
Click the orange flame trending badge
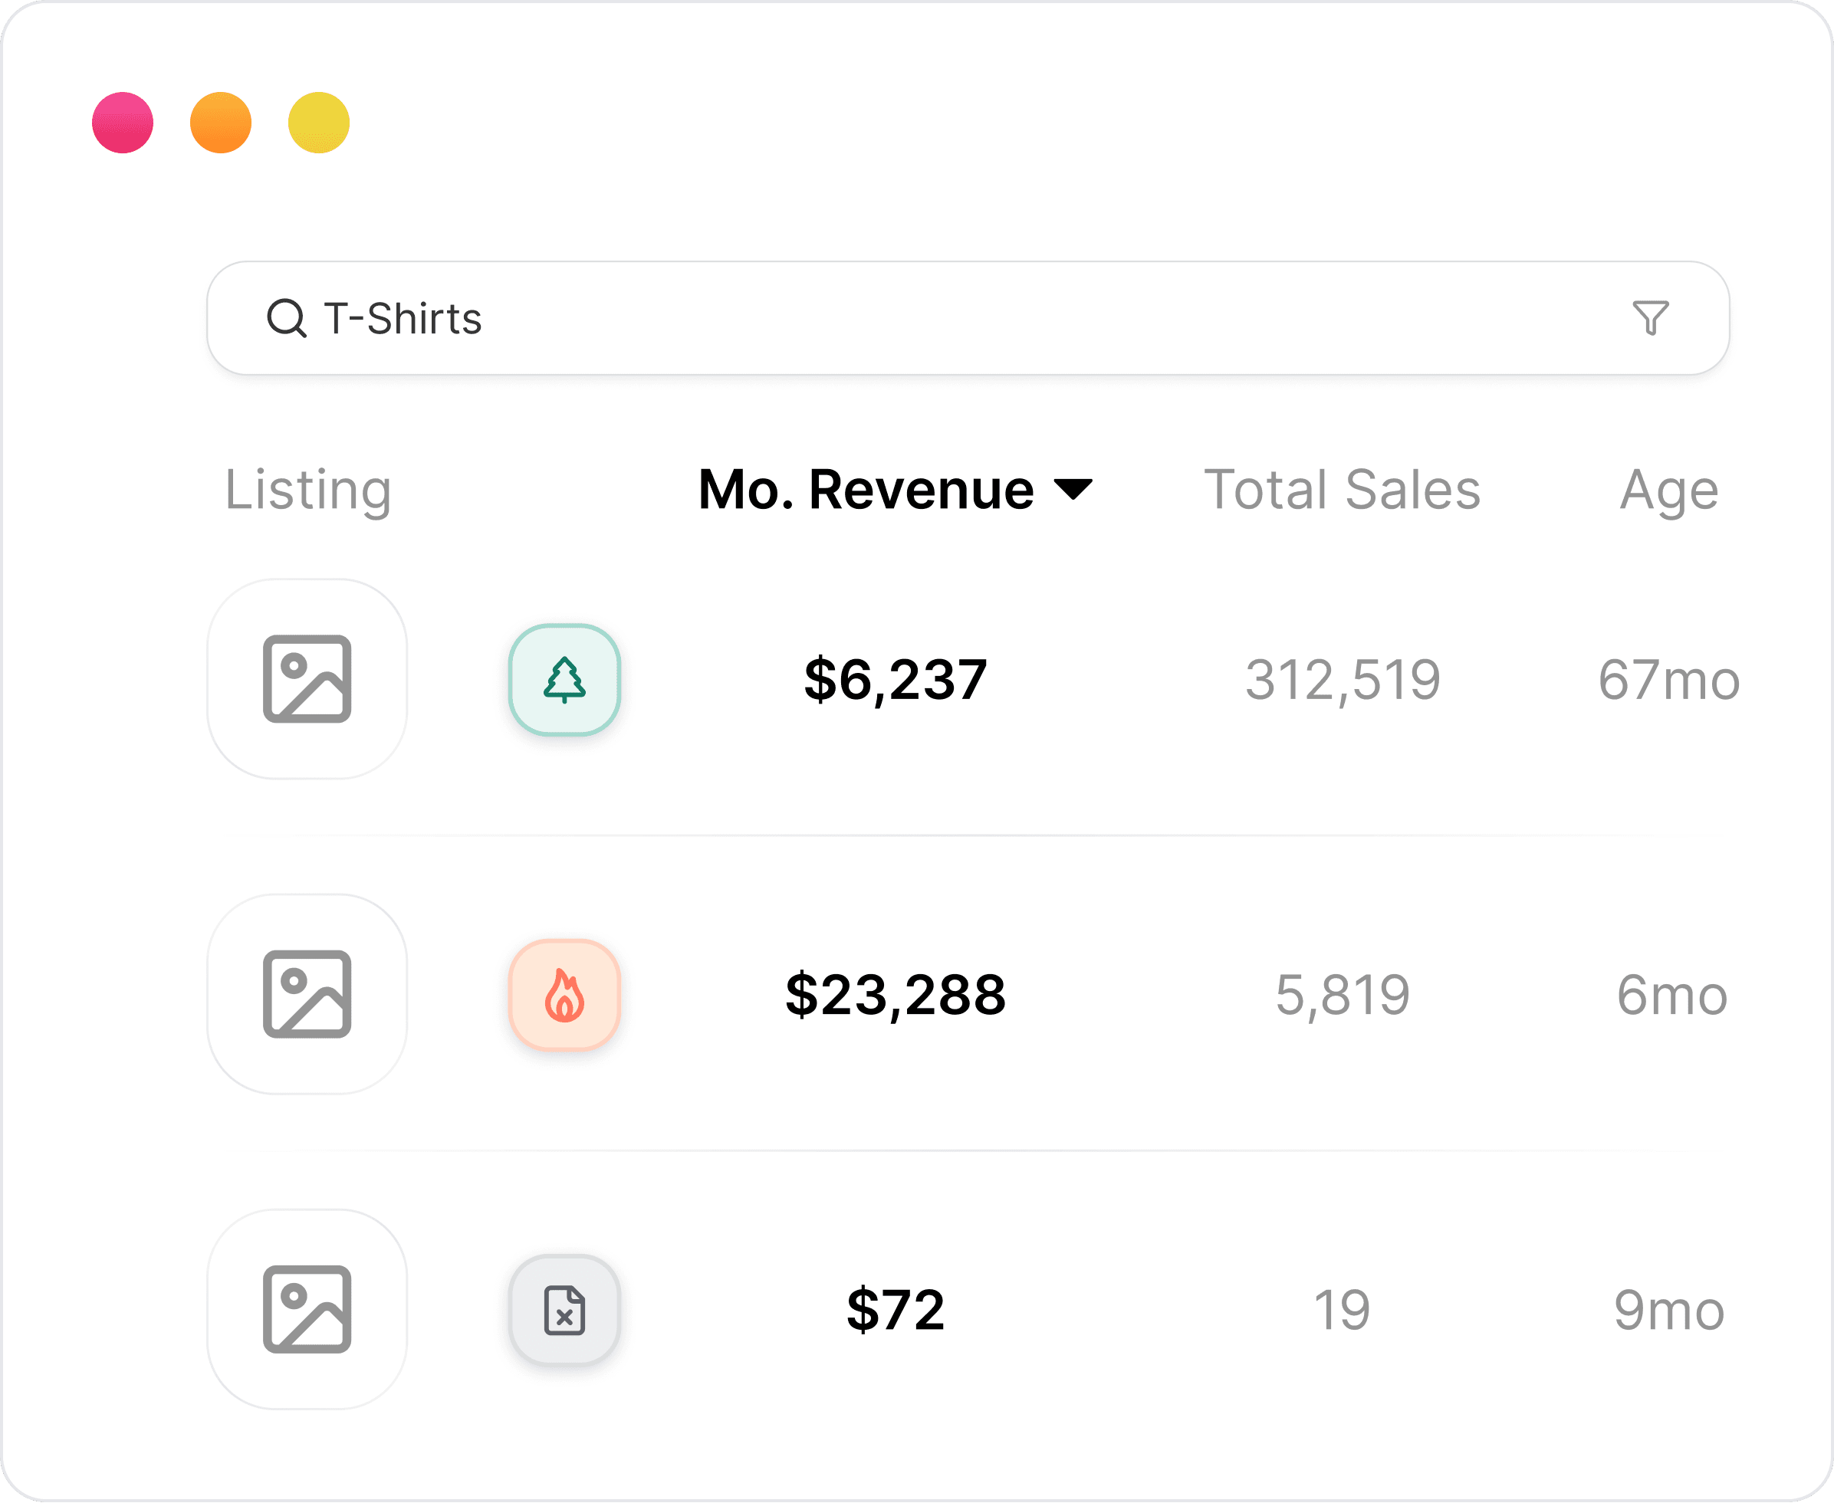pyautogui.click(x=564, y=995)
